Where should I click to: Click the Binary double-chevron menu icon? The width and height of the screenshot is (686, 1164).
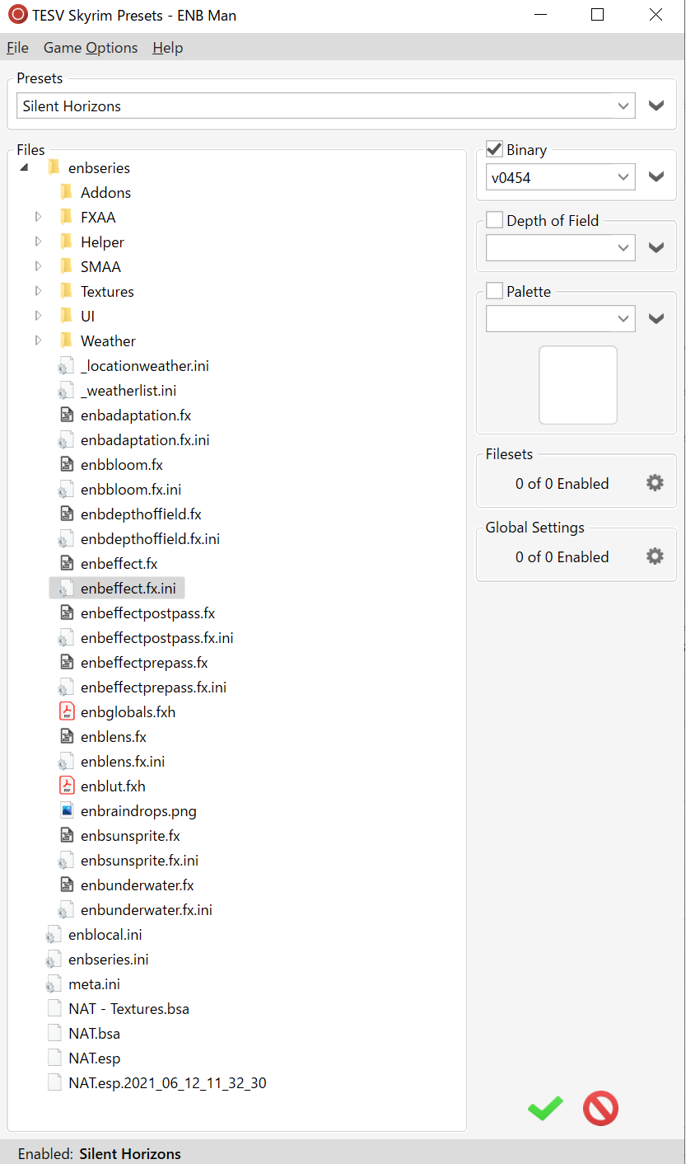coord(656,176)
